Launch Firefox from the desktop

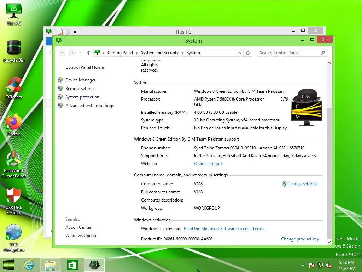click(x=14, y=125)
